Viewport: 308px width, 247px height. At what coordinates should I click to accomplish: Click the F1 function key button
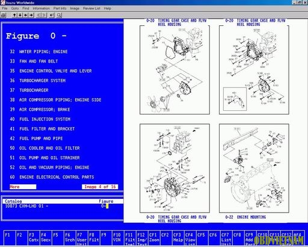[10, 238]
